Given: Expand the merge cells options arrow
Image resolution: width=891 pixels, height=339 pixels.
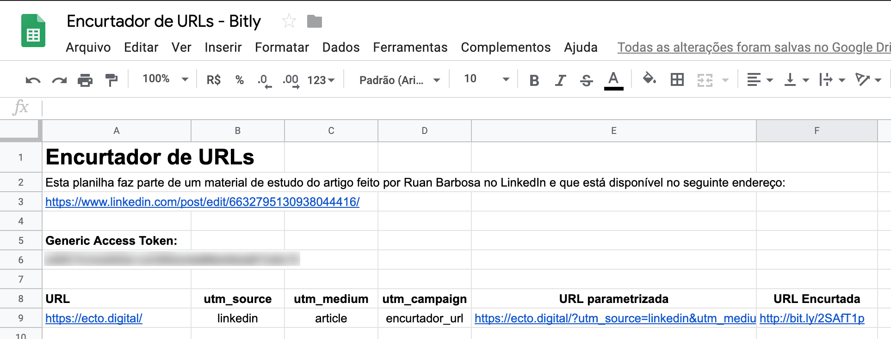Looking at the screenshot, I should point(725,80).
